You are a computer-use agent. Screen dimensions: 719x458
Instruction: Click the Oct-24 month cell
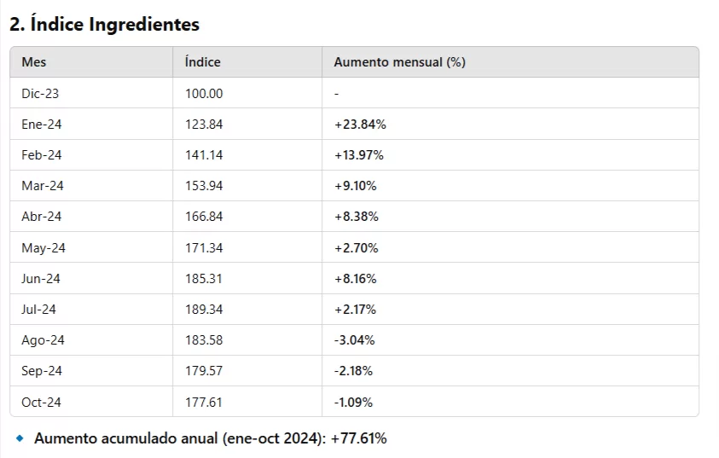tap(42, 403)
